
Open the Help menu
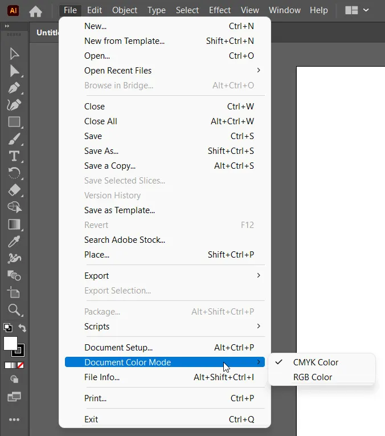pyautogui.click(x=318, y=10)
